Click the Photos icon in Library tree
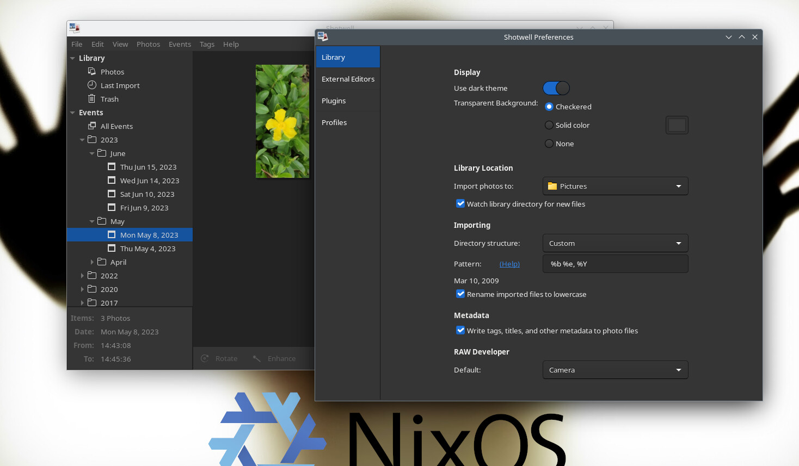This screenshot has height=466, width=799. click(x=92, y=71)
